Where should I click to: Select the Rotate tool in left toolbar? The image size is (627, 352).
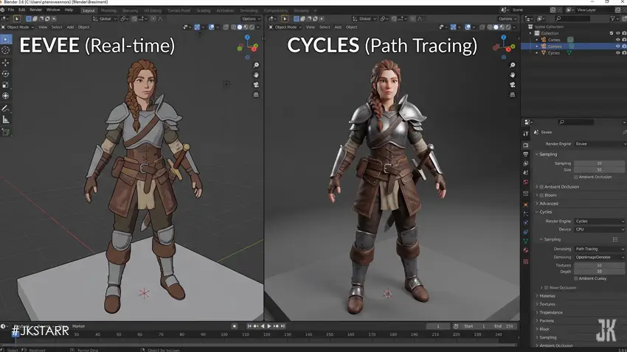(x=6, y=74)
